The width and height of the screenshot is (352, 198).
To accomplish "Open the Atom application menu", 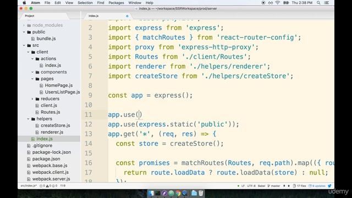I will pos(35,3).
